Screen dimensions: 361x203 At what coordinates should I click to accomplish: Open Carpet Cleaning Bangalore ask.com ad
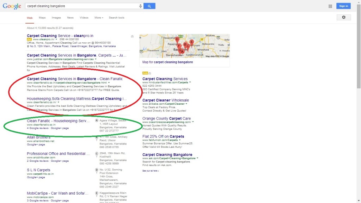pos(167,155)
